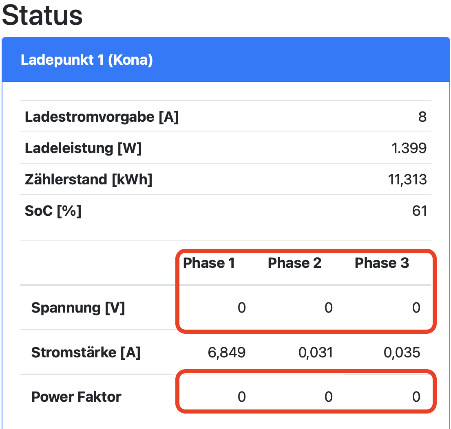Screen dimensions: 451x429
Task: Select the Ladestromvorgabe [A] row label
Action: pyautogui.click(x=102, y=117)
